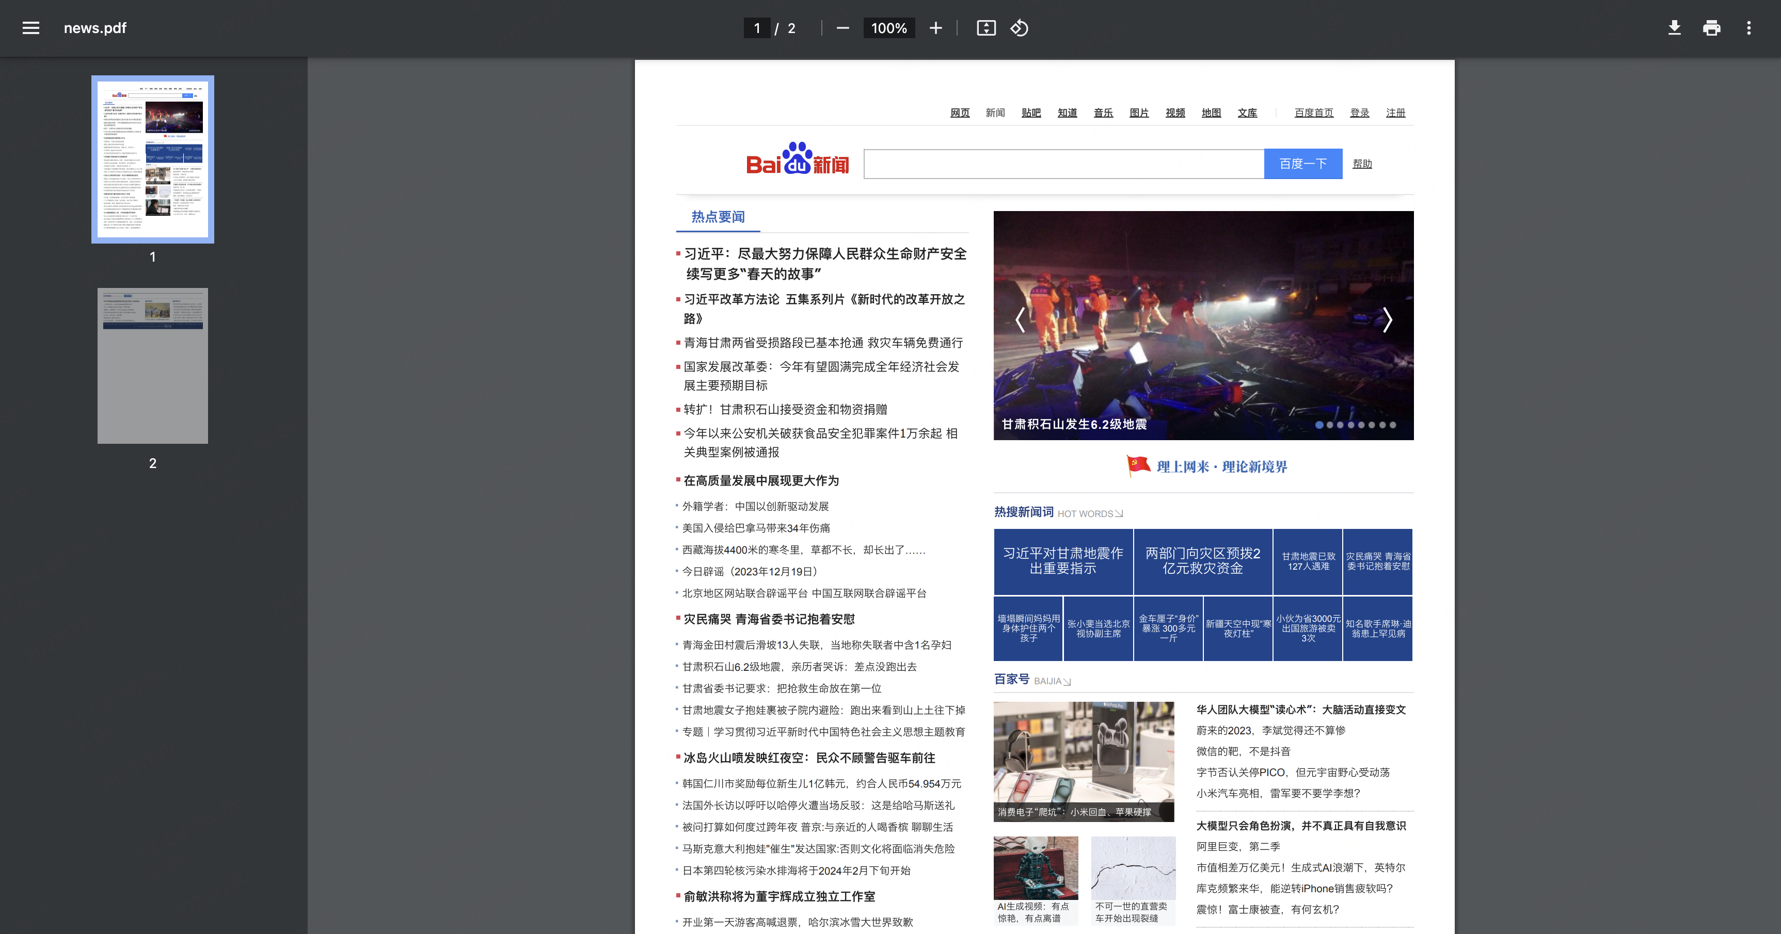Select the 热点要闻 tab heading
Image resolution: width=1781 pixels, height=934 pixels.
(718, 217)
